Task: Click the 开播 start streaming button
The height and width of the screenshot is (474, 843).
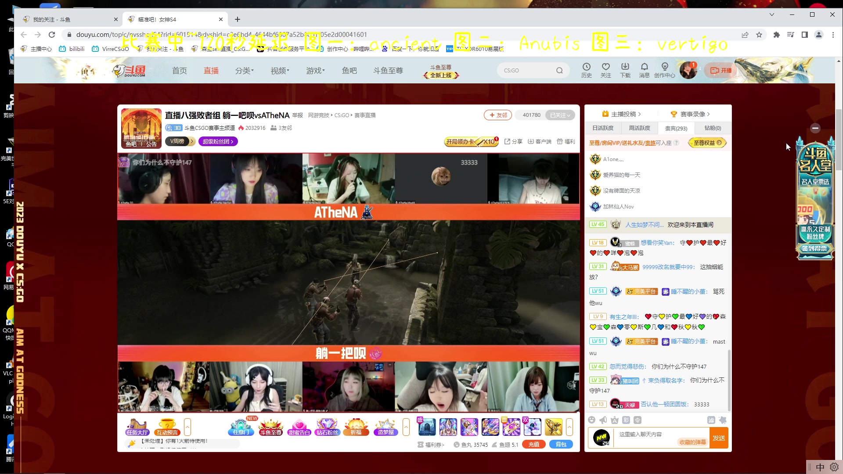Action: 721,70
